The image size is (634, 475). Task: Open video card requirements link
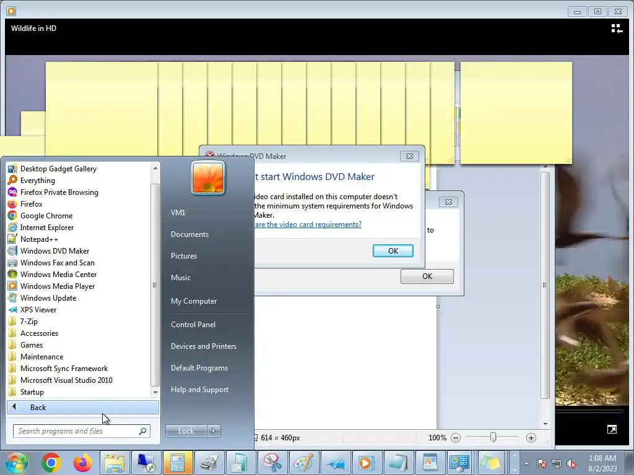coord(308,224)
